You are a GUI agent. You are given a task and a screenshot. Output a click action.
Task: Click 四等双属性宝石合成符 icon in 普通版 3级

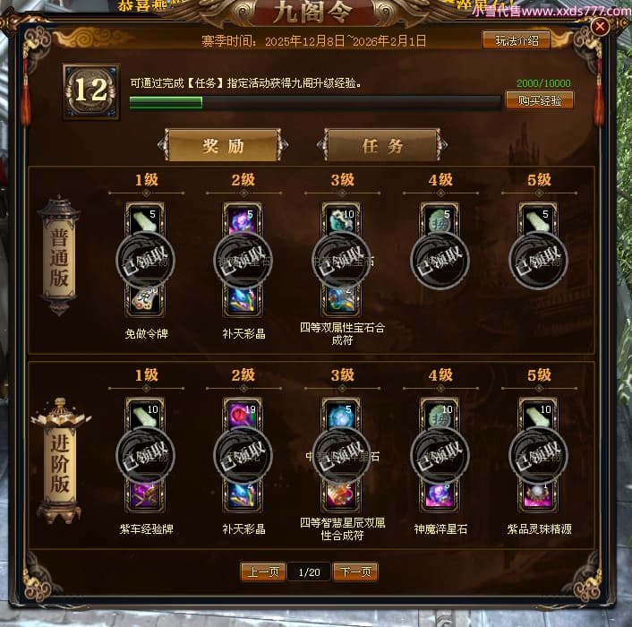point(341,300)
